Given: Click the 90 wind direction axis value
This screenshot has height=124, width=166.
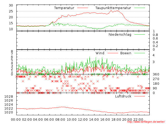Looking at the screenshot, I should pyautogui.click(x=155, y=88).
